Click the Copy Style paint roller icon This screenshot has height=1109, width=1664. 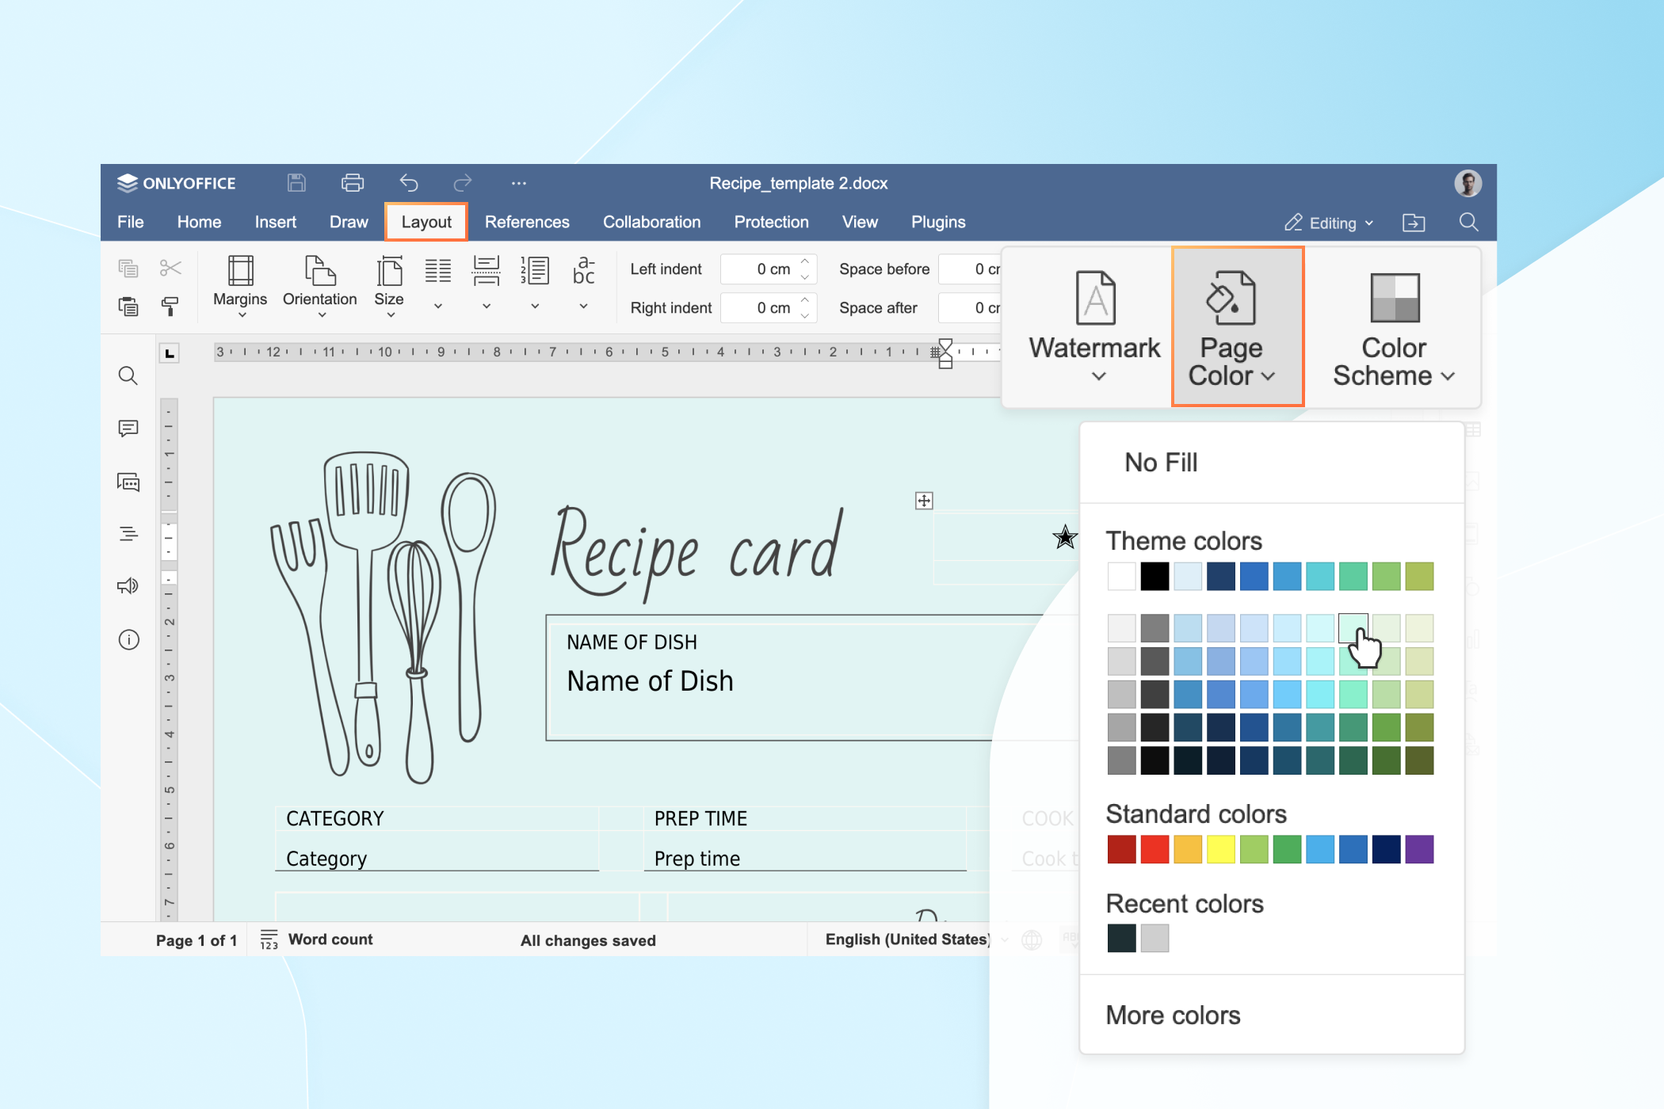170,306
